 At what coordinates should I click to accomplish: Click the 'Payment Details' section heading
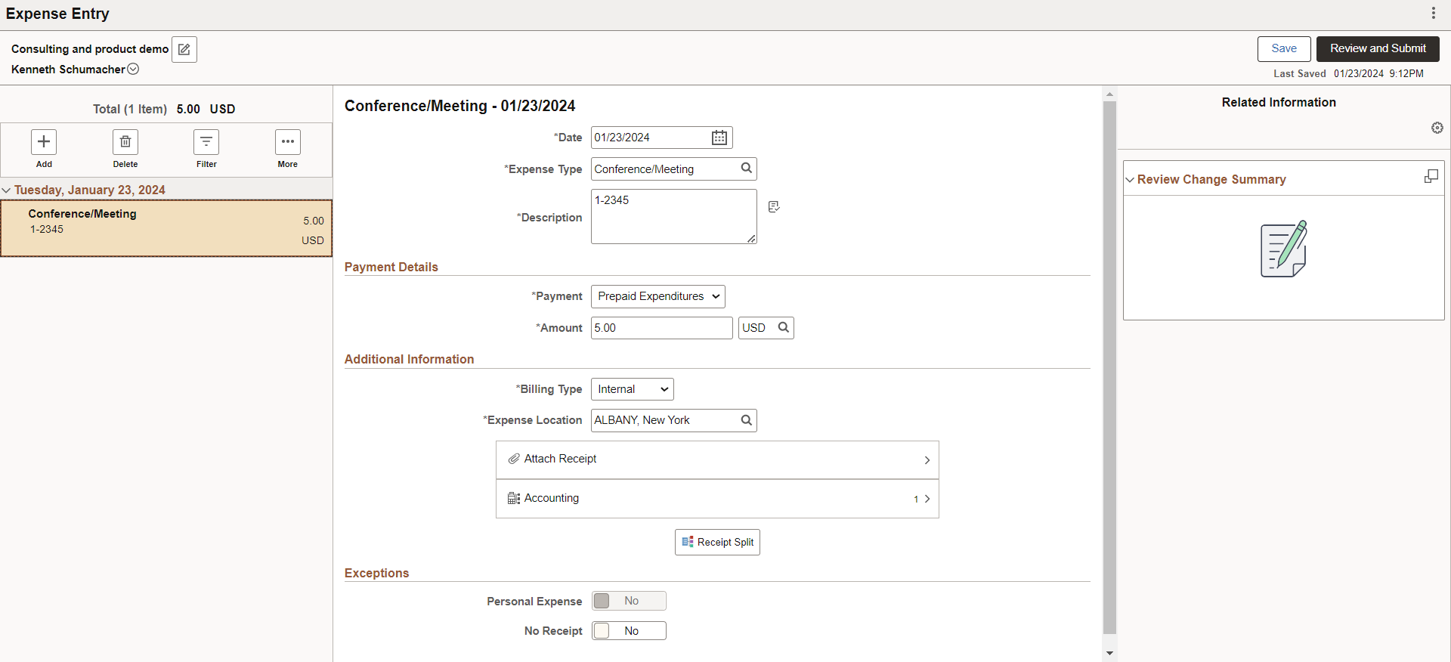pos(391,267)
